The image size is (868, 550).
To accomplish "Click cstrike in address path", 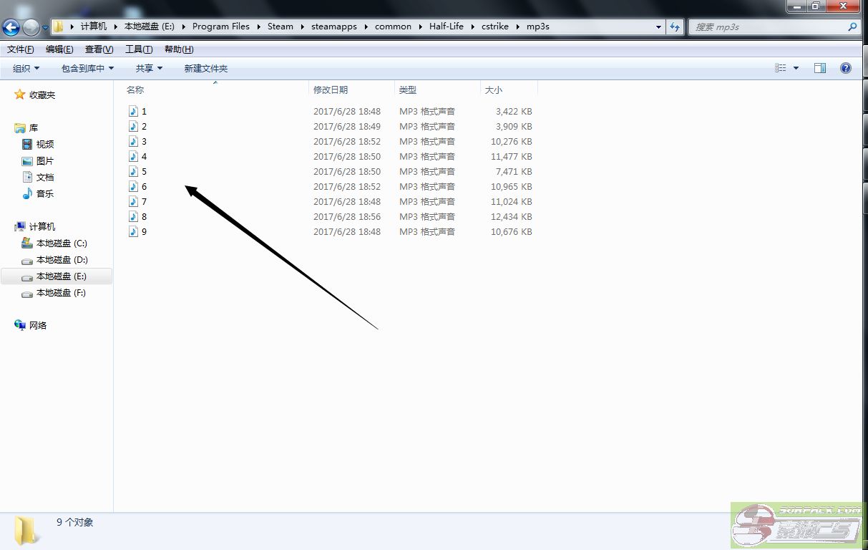I will 495,26.
